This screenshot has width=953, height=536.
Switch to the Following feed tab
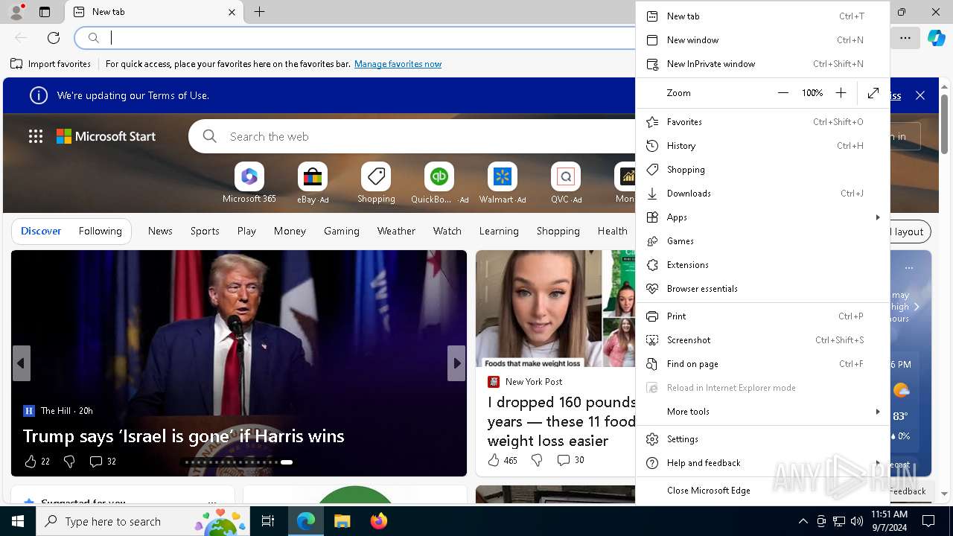100,231
